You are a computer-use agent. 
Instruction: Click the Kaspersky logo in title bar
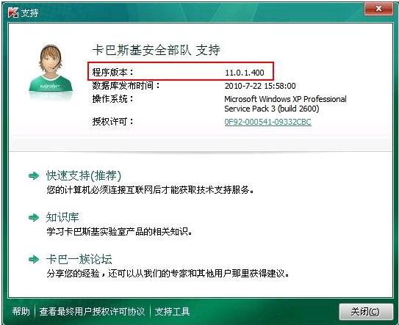(13, 12)
